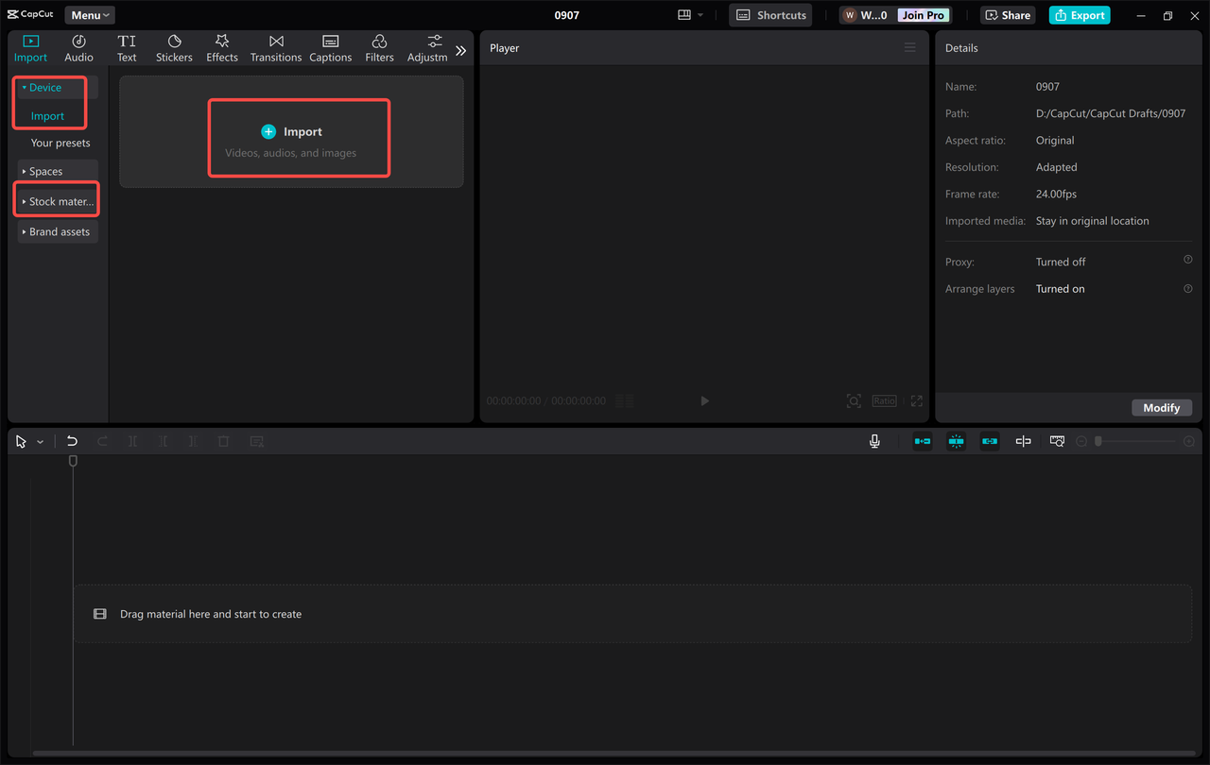Image resolution: width=1210 pixels, height=765 pixels.
Task: Open the user account avatar
Action: (x=850, y=15)
